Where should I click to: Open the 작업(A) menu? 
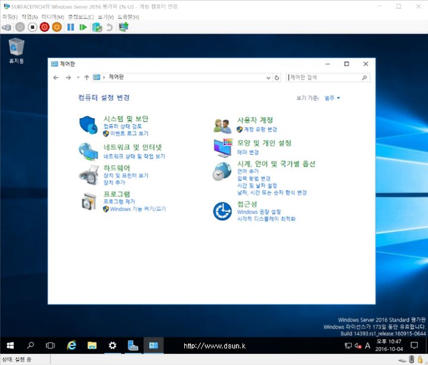(x=30, y=17)
